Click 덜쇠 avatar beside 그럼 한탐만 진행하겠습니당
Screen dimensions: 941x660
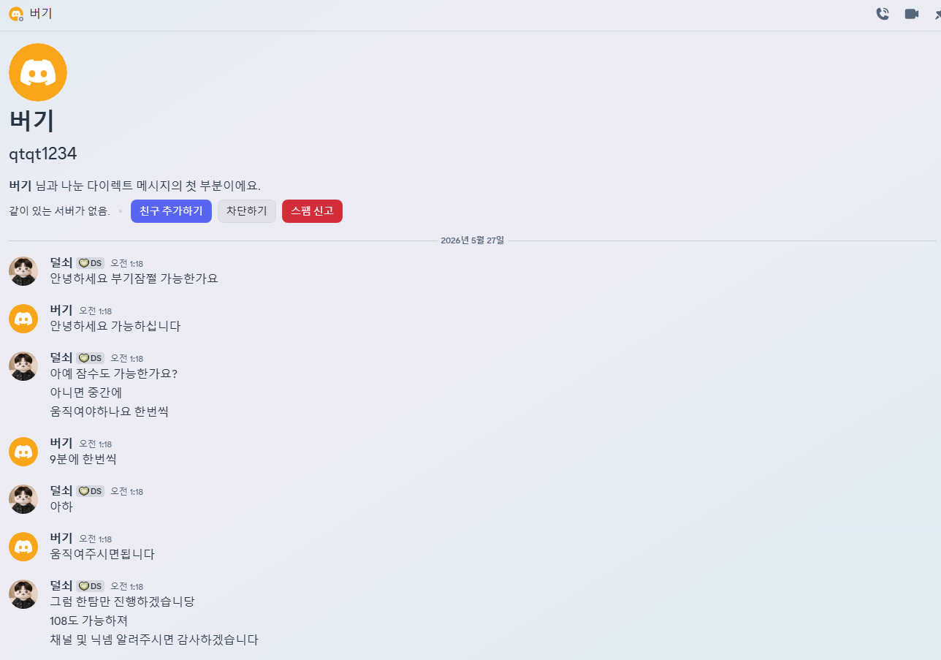tap(23, 594)
